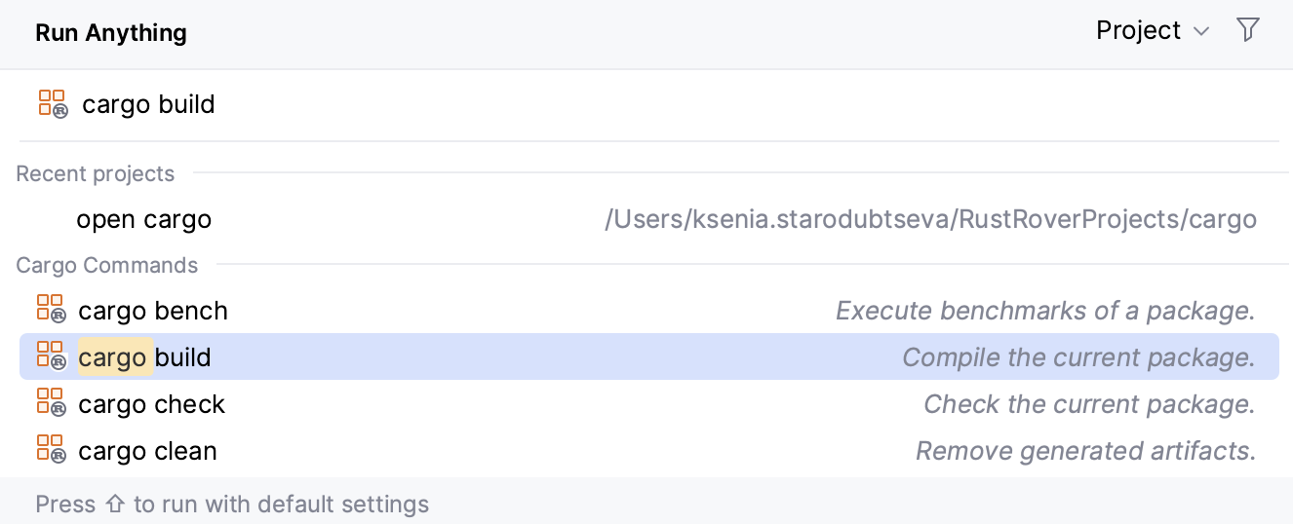Click 'Compile the current package' description
1293x524 pixels.
tap(1077, 357)
